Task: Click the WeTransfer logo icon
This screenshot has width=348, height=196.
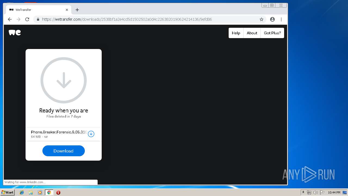Action: (15, 33)
